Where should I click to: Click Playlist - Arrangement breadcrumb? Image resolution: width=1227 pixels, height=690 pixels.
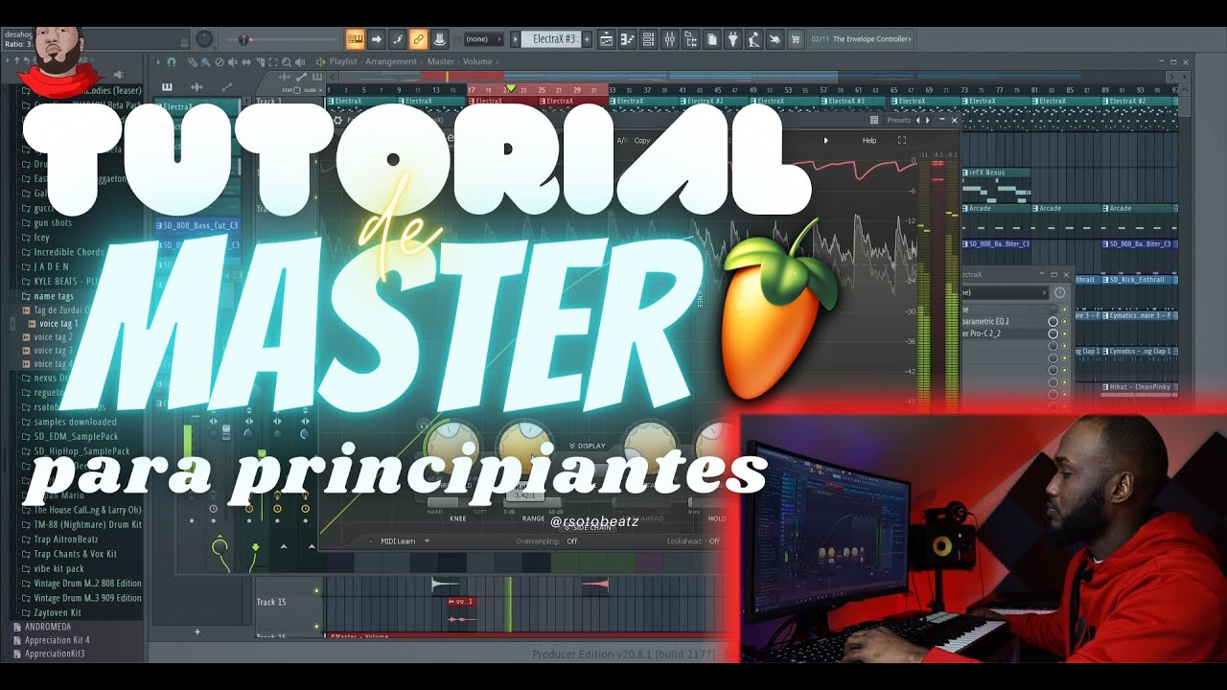[372, 62]
